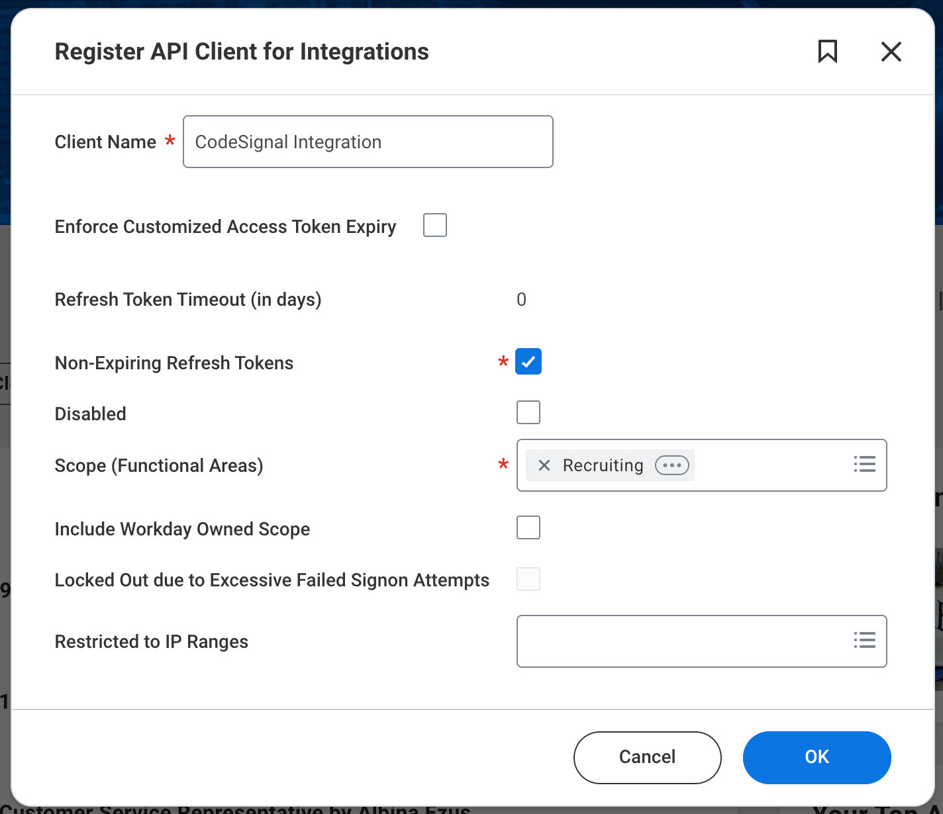Viewport: 943px width, 814px height.
Task: Cancel the API client registration
Action: click(646, 757)
